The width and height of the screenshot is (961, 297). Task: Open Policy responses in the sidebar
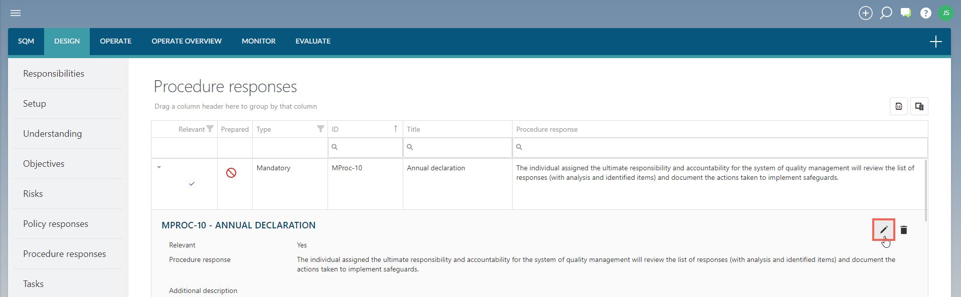tap(56, 224)
